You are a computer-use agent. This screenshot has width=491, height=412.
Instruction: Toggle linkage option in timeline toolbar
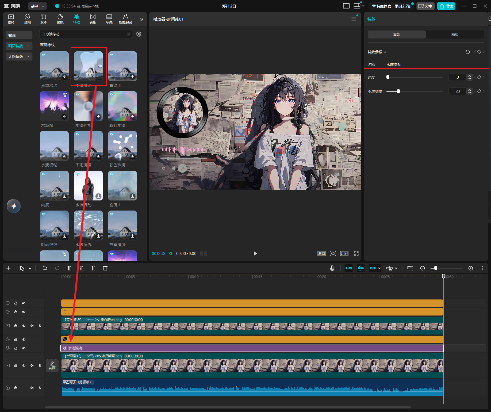[373, 268]
